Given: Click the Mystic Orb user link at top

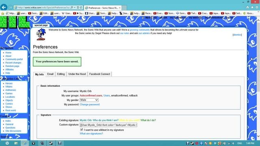Looking at the screenshot, I should coord(151,17).
